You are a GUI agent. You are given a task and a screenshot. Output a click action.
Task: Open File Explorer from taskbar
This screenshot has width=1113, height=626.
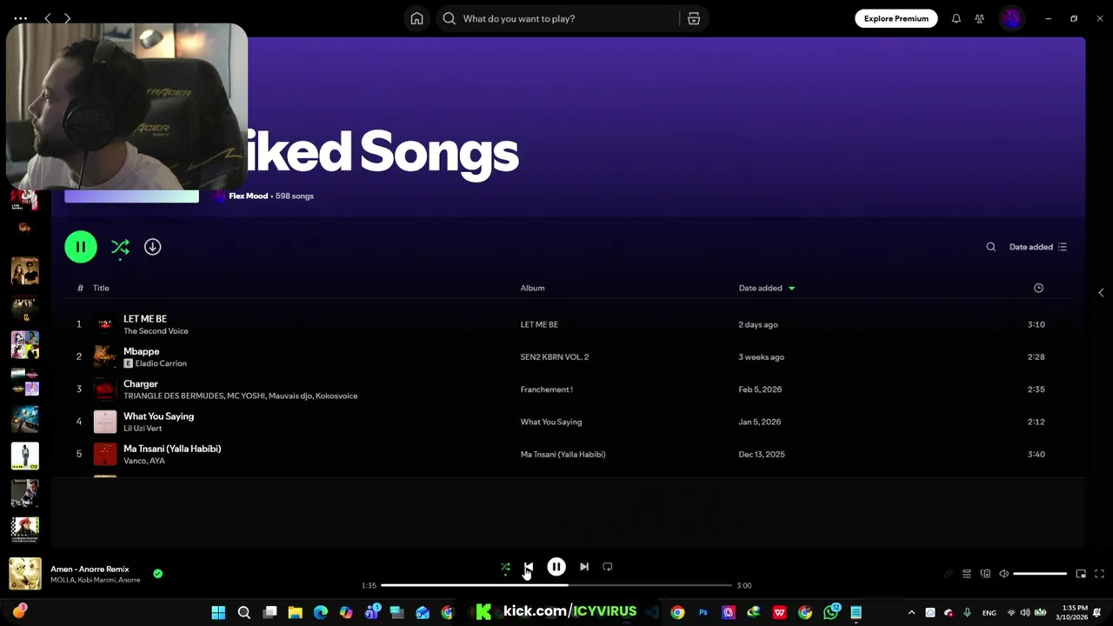tap(295, 612)
